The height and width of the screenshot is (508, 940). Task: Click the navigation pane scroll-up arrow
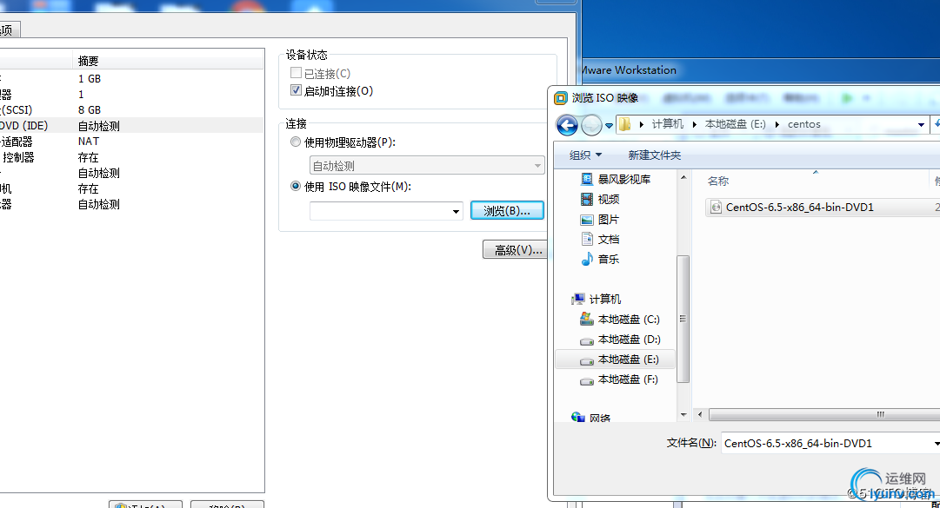tap(683, 178)
